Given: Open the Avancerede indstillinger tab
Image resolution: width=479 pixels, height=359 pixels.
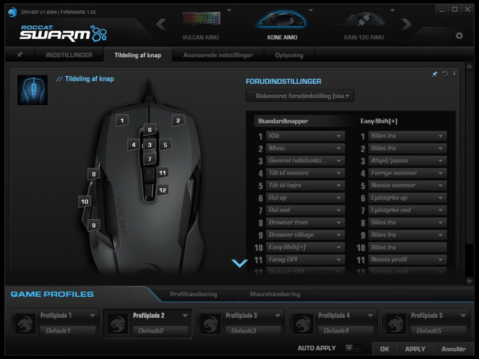Looking at the screenshot, I should [218, 55].
